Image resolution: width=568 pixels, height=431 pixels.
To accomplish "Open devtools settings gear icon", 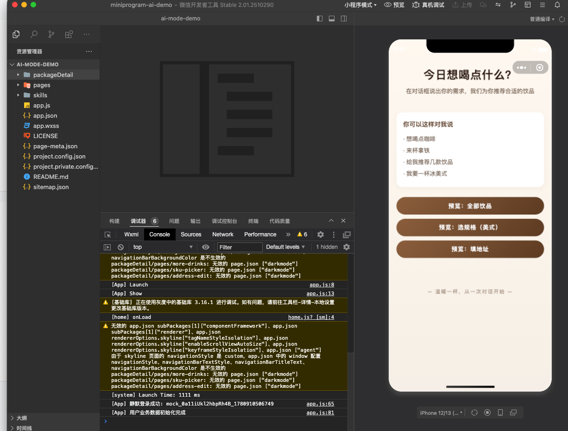I will 321,235.
